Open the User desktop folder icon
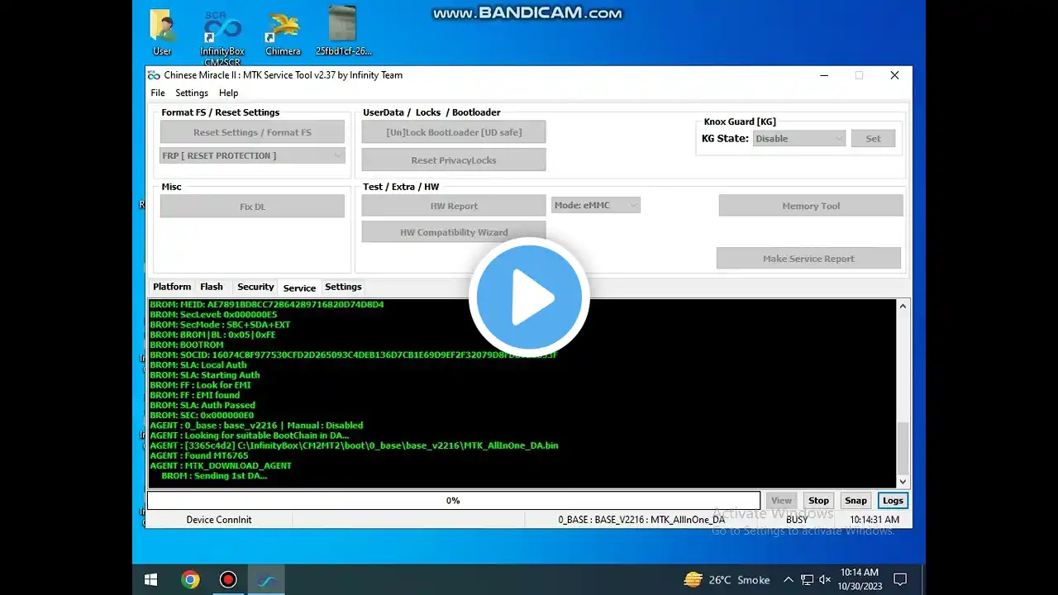The image size is (1058, 595). click(x=162, y=32)
